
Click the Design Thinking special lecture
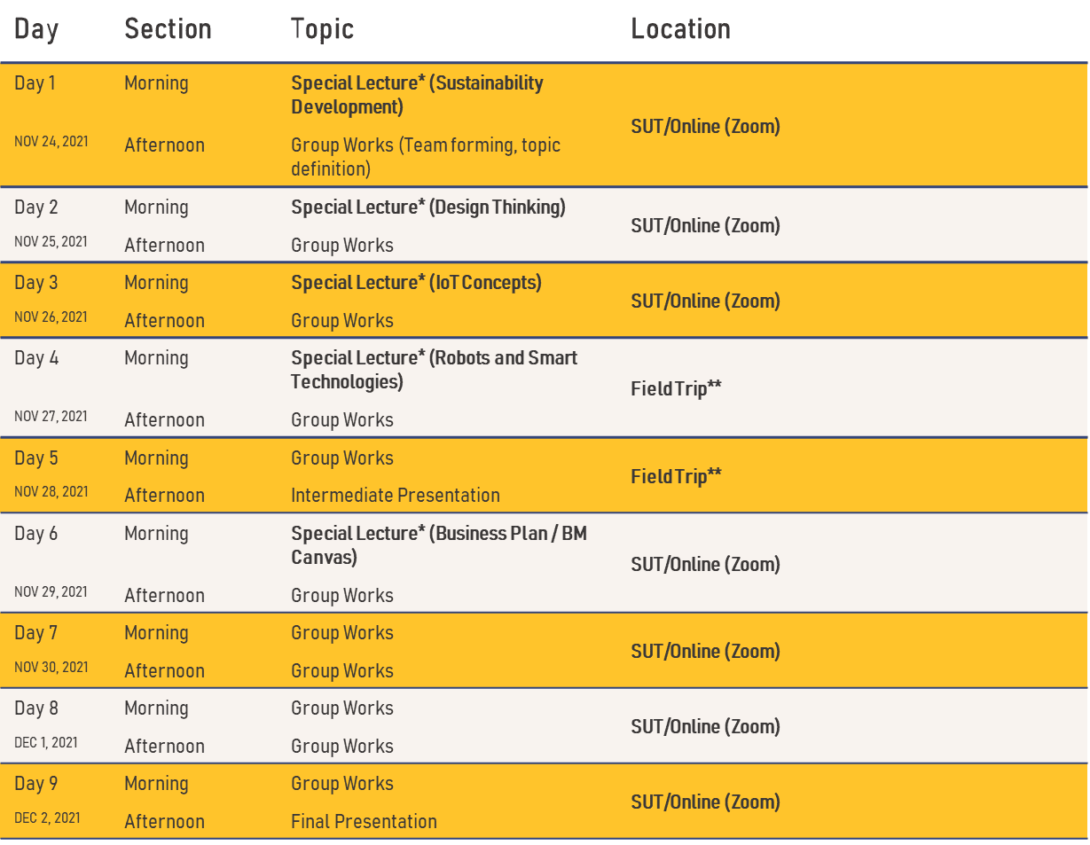coord(427,207)
